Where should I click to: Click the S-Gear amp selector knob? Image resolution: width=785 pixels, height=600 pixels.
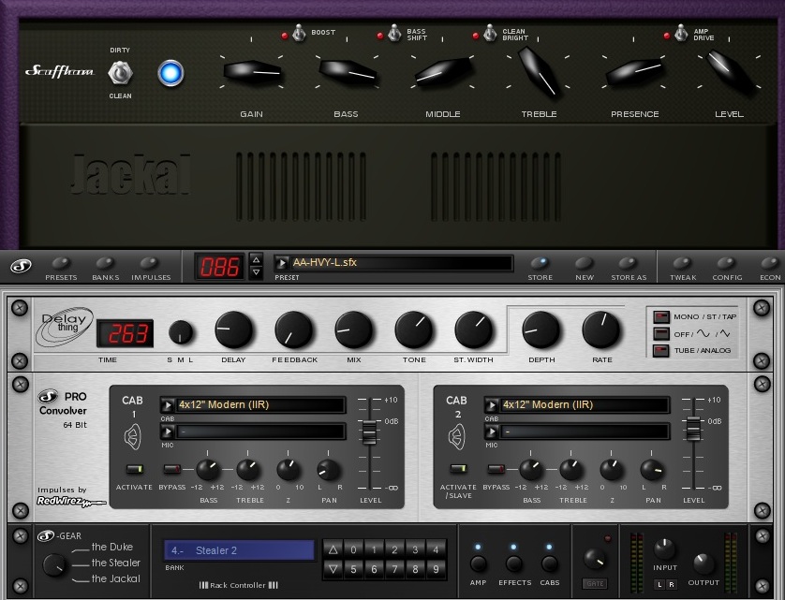point(54,565)
